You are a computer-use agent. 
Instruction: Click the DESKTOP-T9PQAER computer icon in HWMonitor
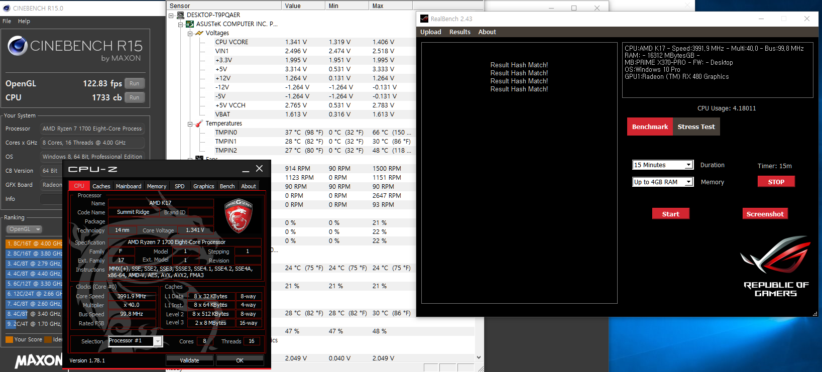181,15
